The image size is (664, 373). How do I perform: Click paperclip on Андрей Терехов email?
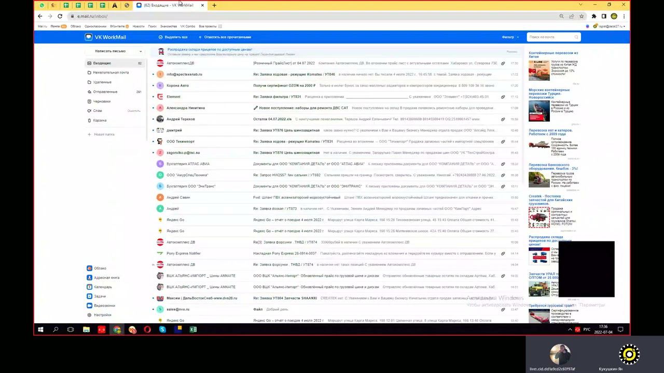point(503,119)
